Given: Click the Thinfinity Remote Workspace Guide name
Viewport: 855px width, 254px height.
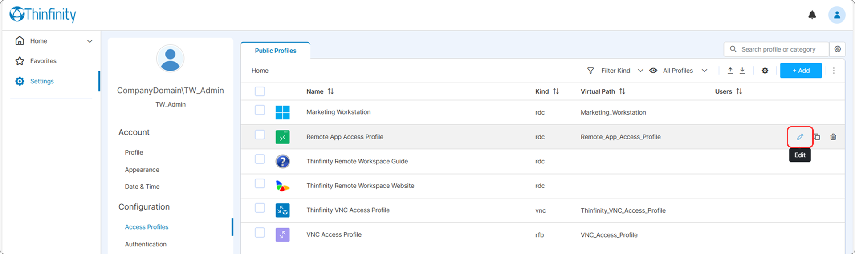Looking at the screenshot, I should 357,161.
